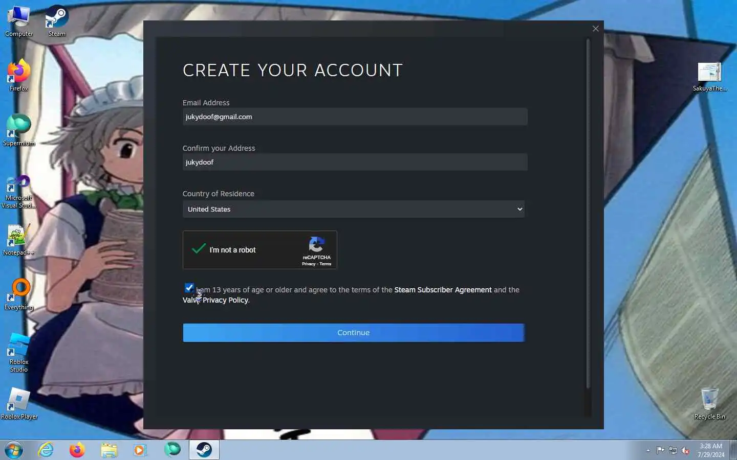The image size is (737, 460).
Task: Open Supermium from the taskbar
Action: (172, 450)
